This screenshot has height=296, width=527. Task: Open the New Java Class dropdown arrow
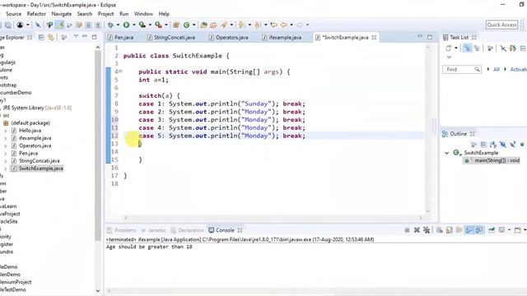click(194, 25)
